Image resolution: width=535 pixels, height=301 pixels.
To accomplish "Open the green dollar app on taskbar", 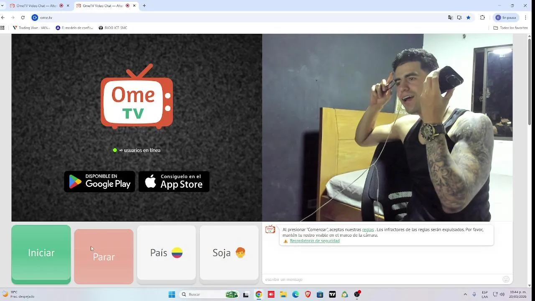I will 345,294.
